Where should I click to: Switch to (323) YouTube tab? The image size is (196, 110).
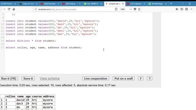50,4
